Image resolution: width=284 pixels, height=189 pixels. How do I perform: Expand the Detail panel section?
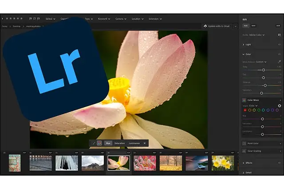(x=244, y=173)
